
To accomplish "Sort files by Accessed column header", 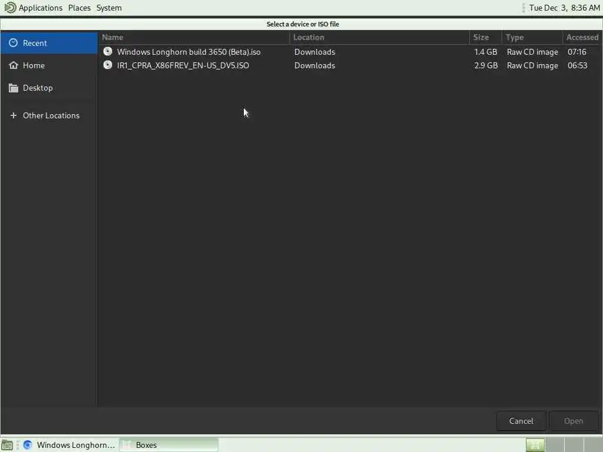I will 582,37.
